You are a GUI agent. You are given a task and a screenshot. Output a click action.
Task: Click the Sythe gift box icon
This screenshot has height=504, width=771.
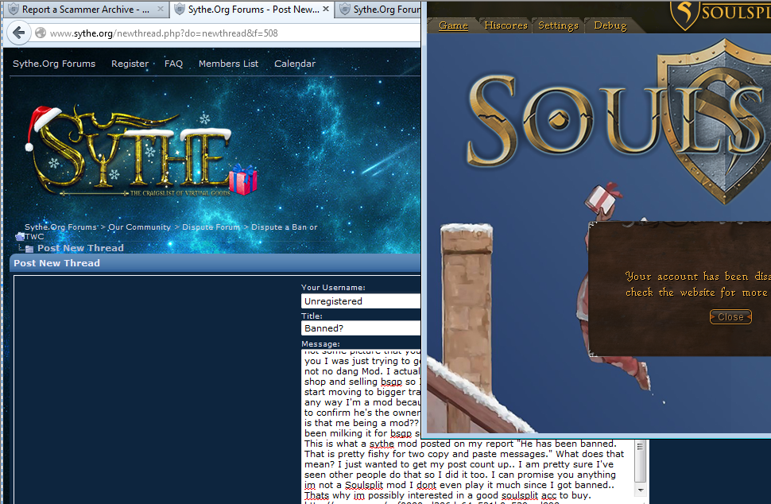(x=243, y=179)
